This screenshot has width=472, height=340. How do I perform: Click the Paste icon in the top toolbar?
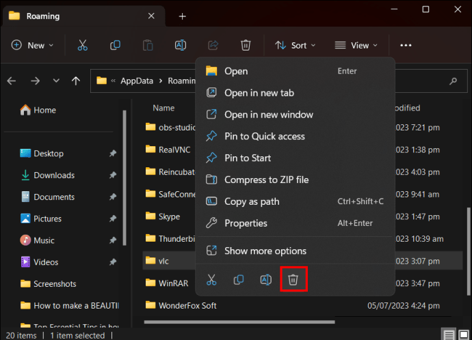[148, 45]
